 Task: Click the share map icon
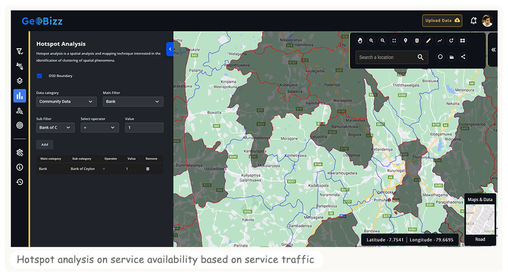pos(463,57)
